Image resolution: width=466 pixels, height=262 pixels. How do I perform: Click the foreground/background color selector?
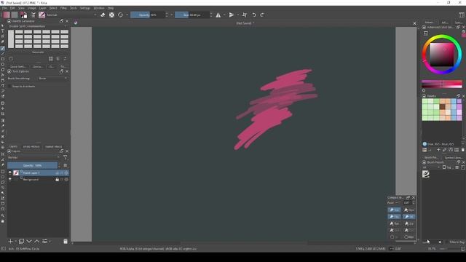click(x=24, y=15)
